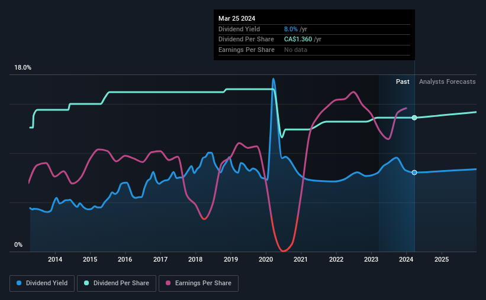Select the Past section label
Screen dimensions: 486x300
[x=403, y=81]
